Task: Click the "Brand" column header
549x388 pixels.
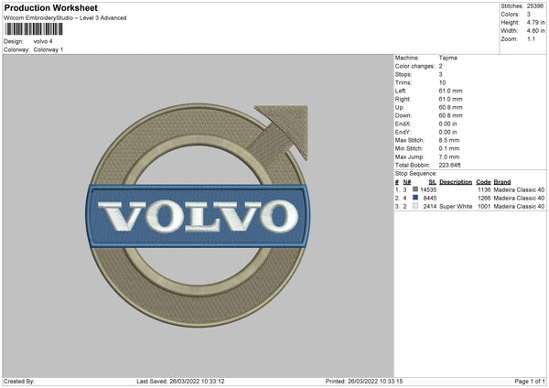Action: [502, 182]
